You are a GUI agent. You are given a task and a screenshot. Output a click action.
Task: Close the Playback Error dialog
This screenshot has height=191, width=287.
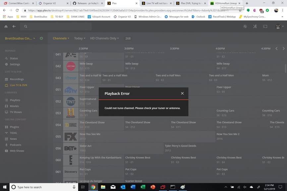point(182,93)
